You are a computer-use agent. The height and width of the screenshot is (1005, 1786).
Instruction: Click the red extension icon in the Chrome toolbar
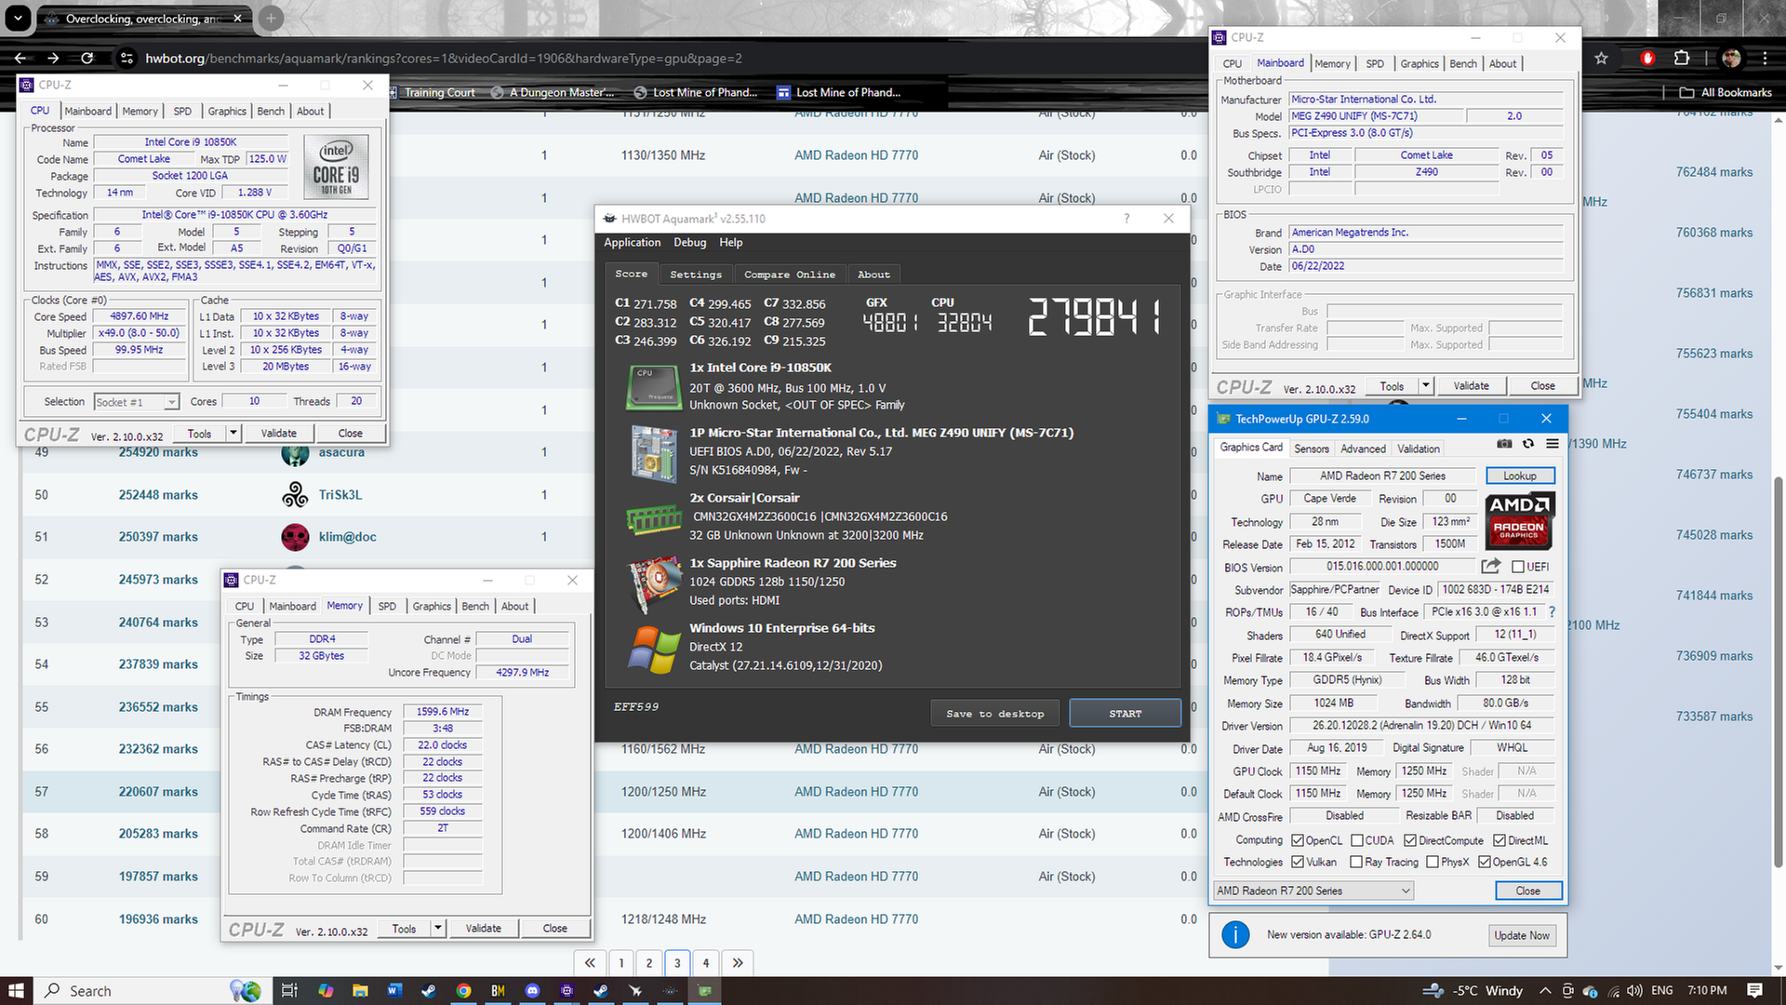coord(1647,58)
